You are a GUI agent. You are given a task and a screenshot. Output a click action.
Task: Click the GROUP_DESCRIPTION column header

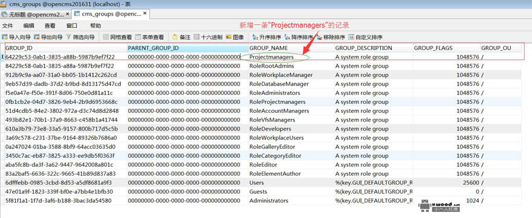coord(374,48)
